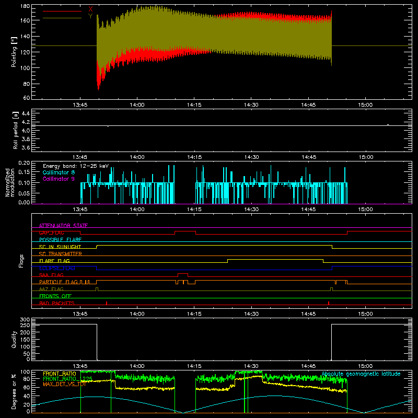Click the red X legend line sample
The width and height of the screenshot is (418, 418).
point(62,11)
